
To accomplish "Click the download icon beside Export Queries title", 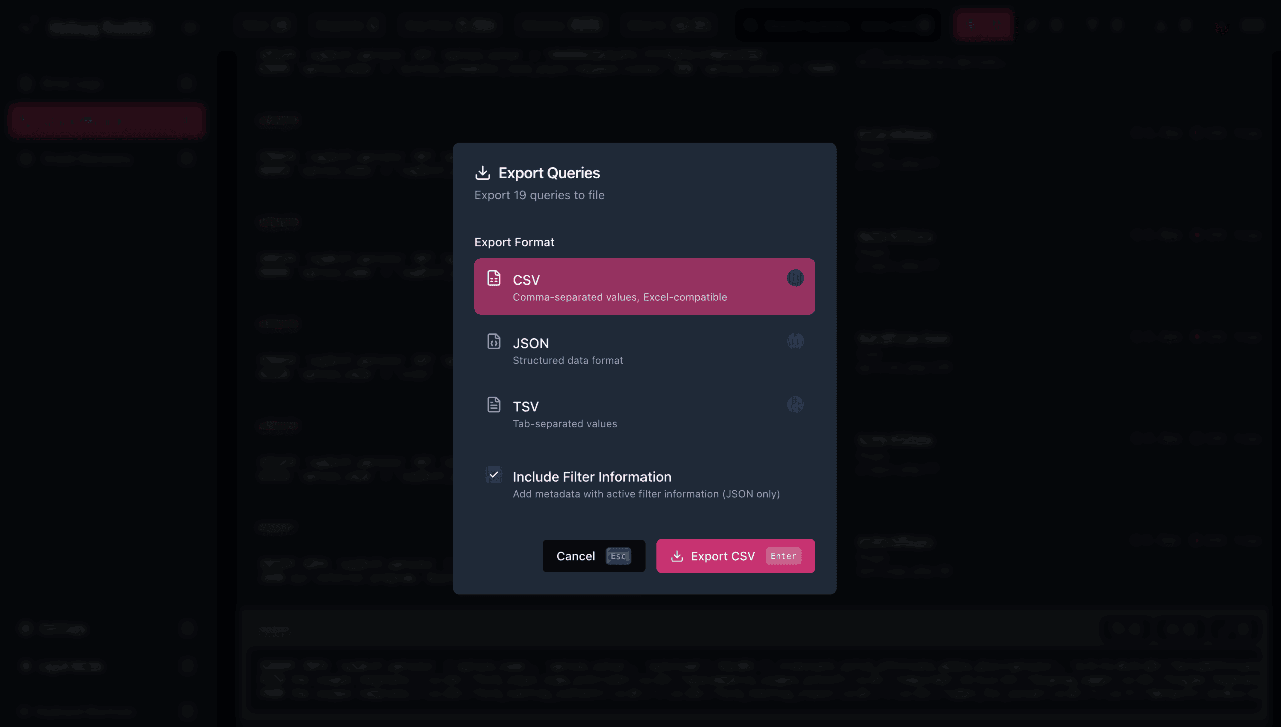I will pos(482,173).
